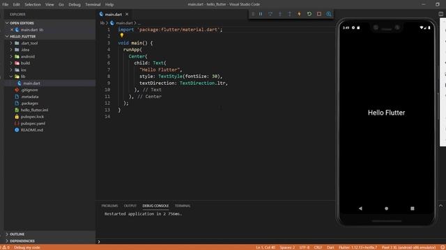Click the warning count in status bar

point(6,247)
